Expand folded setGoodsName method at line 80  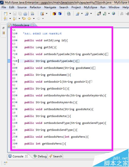coord(17,68)
